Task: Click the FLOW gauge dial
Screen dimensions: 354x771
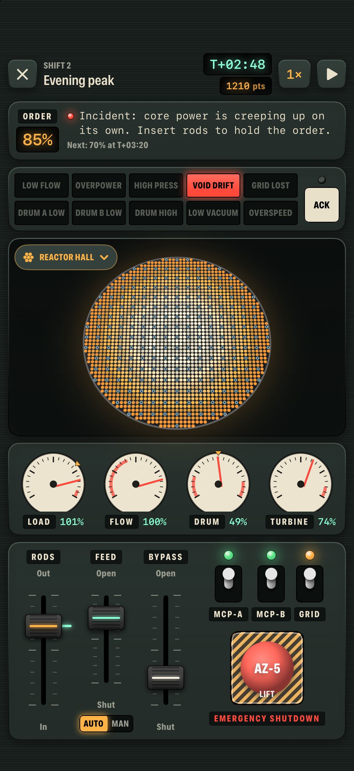Action: pos(136,482)
